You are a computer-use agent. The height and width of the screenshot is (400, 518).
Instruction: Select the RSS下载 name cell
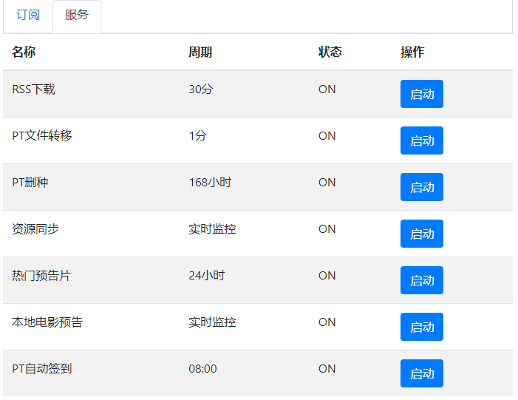coord(33,89)
